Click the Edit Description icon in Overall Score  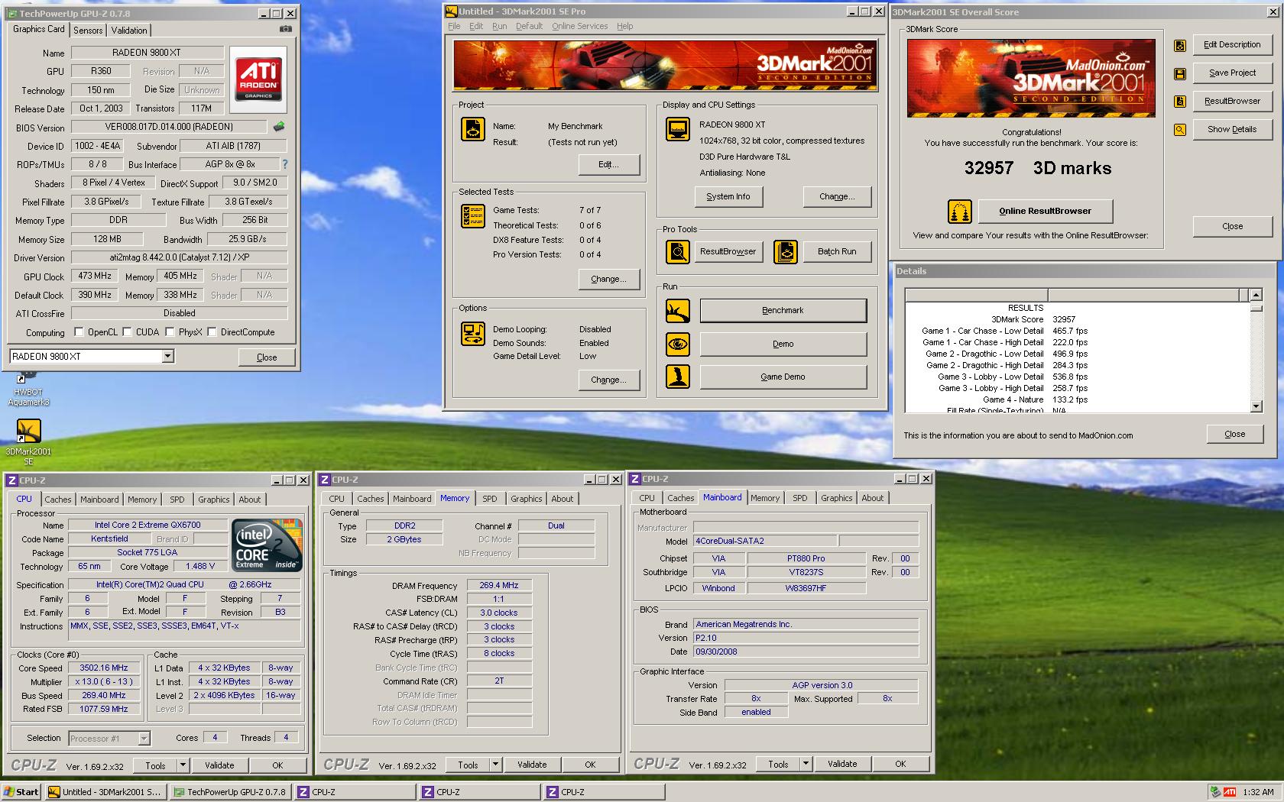click(x=1180, y=45)
